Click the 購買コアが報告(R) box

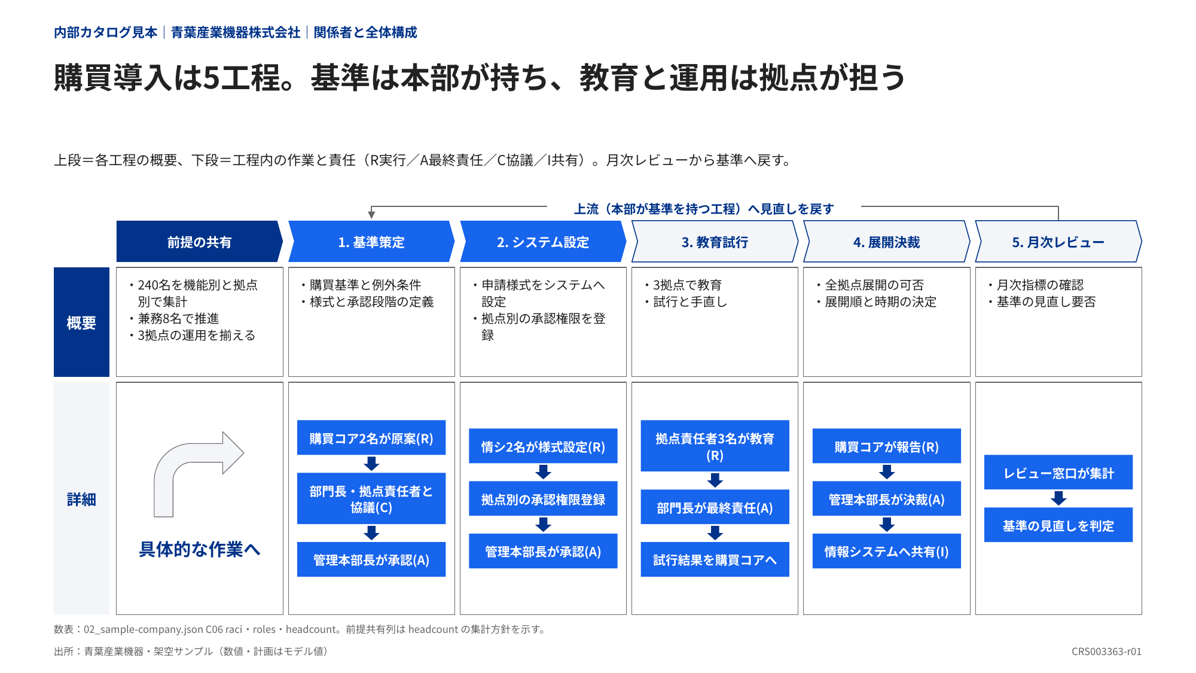(x=887, y=446)
